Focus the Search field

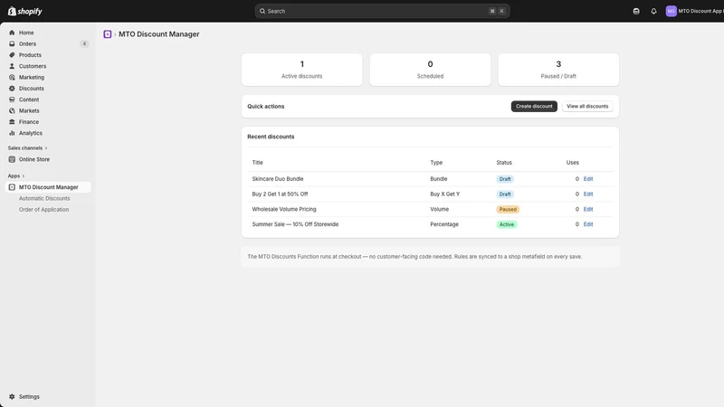(382, 11)
